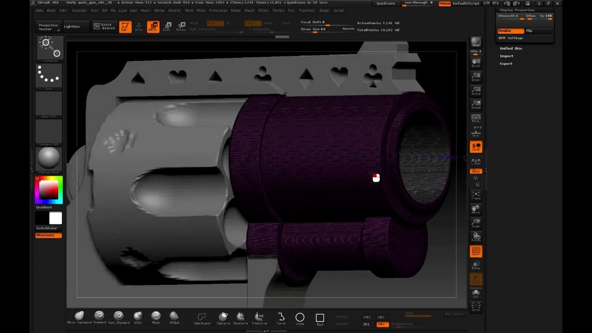The image size is (592, 333).
Task: Click the Scroll document navigation icon
Action: (x=476, y=63)
